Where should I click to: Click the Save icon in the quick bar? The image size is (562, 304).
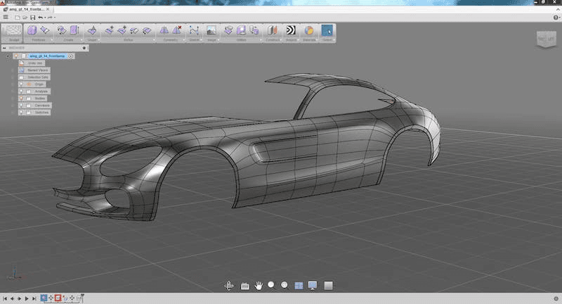tap(32, 17)
